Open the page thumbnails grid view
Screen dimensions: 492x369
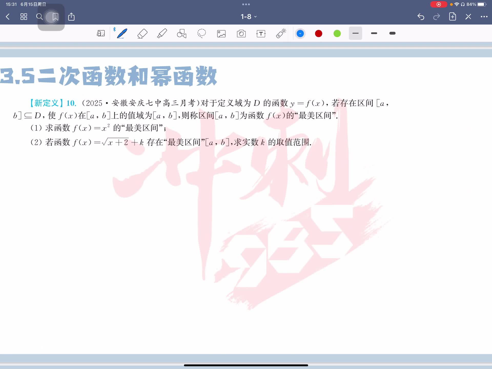click(x=24, y=17)
